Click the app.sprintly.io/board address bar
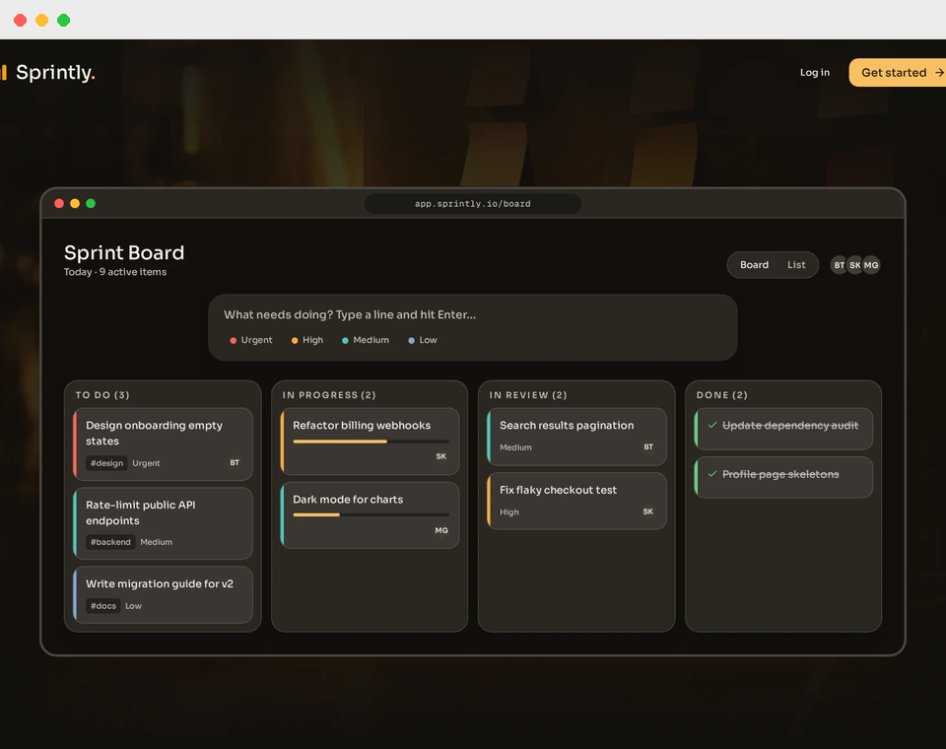Screen dimensions: 946x749 (473, 204)
